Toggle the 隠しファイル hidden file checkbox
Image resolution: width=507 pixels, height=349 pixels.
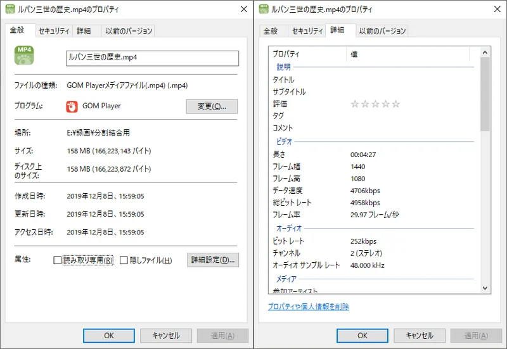tap(124, 260)
